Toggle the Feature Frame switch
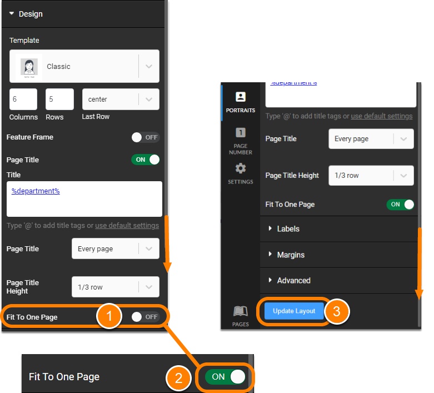434x393 pixels. click(x=145, y=137)
